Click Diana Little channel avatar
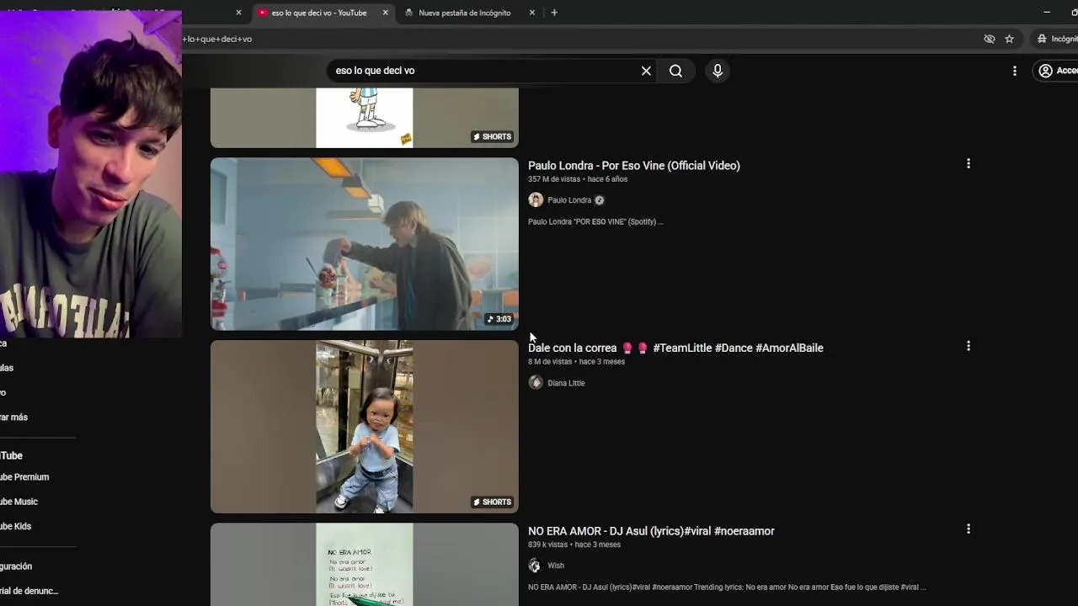This screenshot has height=606, width=1078. pos(536,382)
